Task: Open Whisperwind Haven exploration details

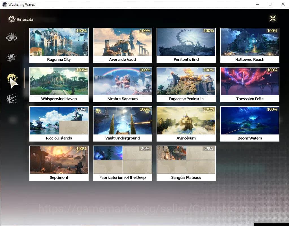Action: click(59, 84)
